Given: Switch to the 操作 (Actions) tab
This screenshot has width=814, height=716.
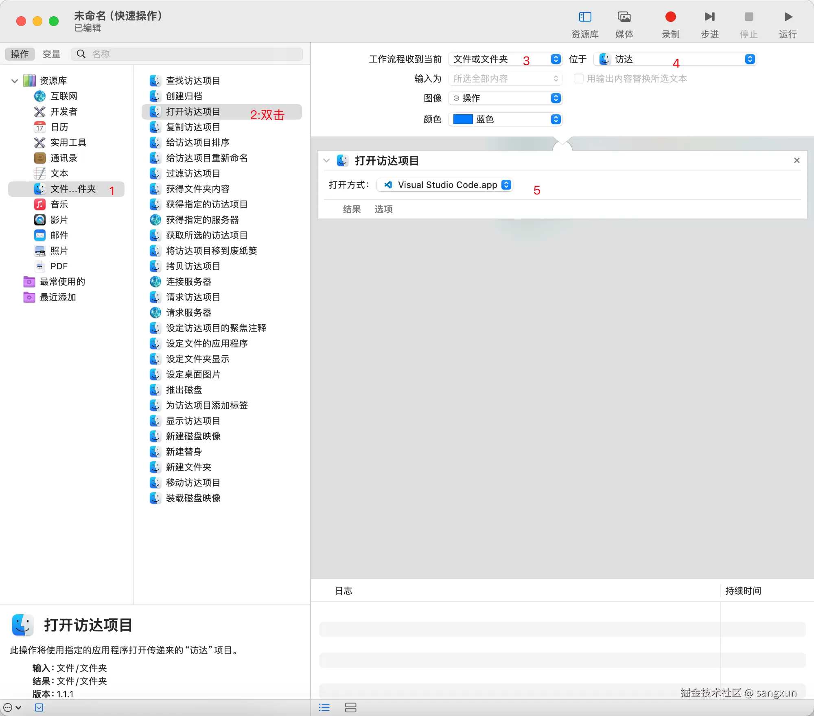Looking at the screenshot, I should 20,54.
